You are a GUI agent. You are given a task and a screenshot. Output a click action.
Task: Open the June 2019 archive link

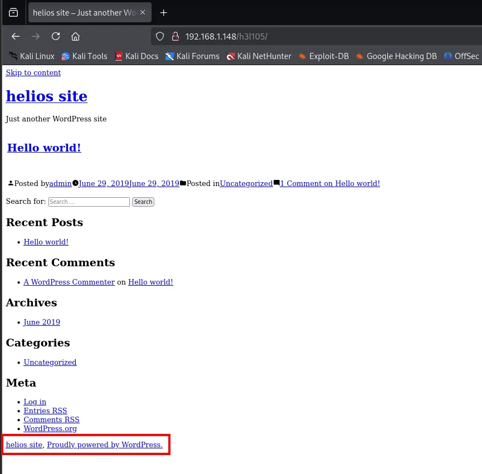click(42, 322)
